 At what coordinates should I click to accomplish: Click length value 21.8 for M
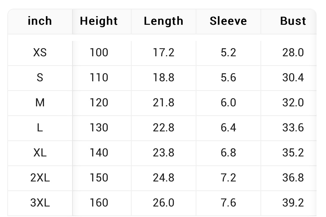(164, 103)
